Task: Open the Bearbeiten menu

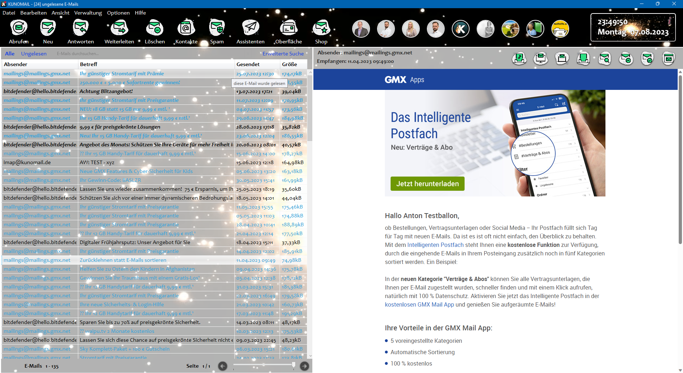Action: (33, 13)
